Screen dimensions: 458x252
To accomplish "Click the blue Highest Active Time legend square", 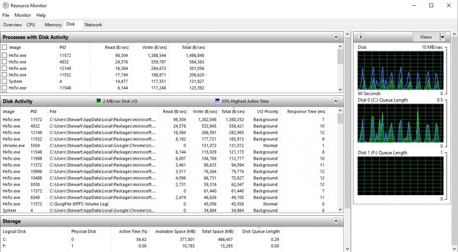I will 217,102.
